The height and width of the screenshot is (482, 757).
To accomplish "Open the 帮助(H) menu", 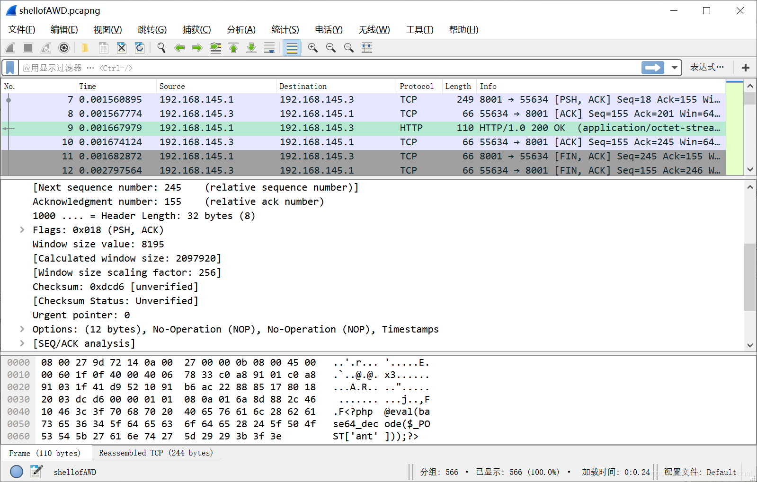I will [464, 30].
